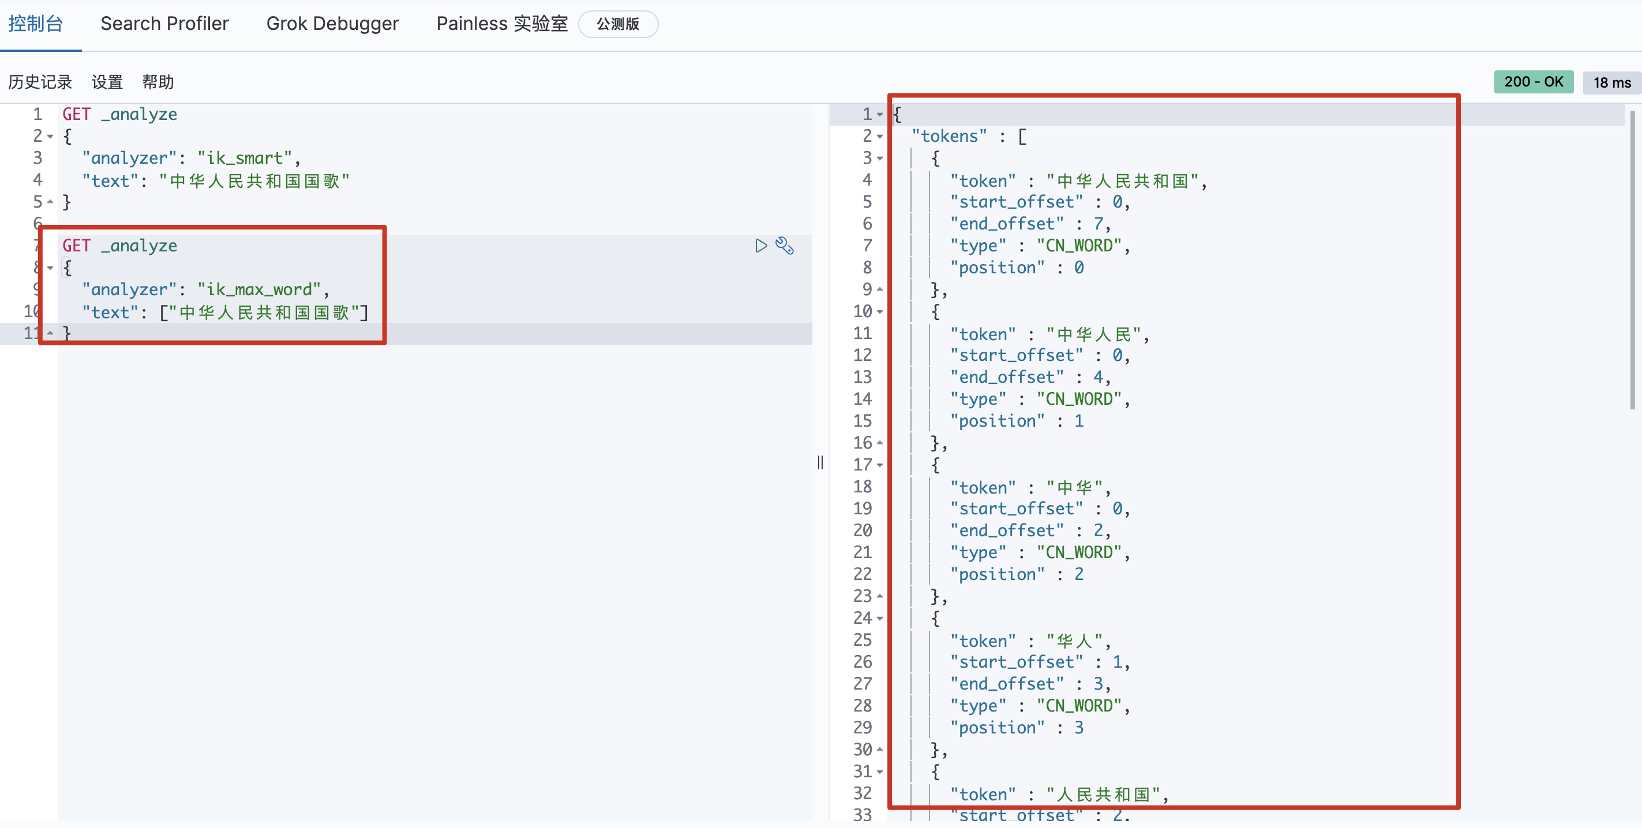
Task: Open the wrench actions menu for the request
Action: (x=785, y=246)
